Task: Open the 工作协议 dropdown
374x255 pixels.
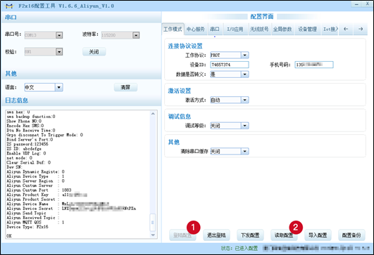Action: (x=244, y=55)
